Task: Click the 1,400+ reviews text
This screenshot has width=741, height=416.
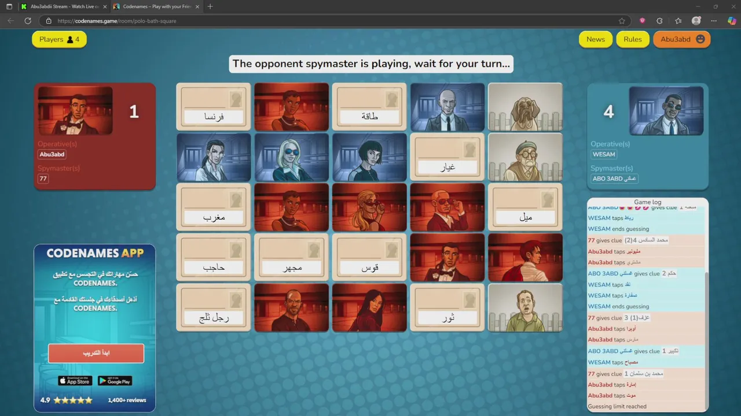Action: [x=127, y=400]
